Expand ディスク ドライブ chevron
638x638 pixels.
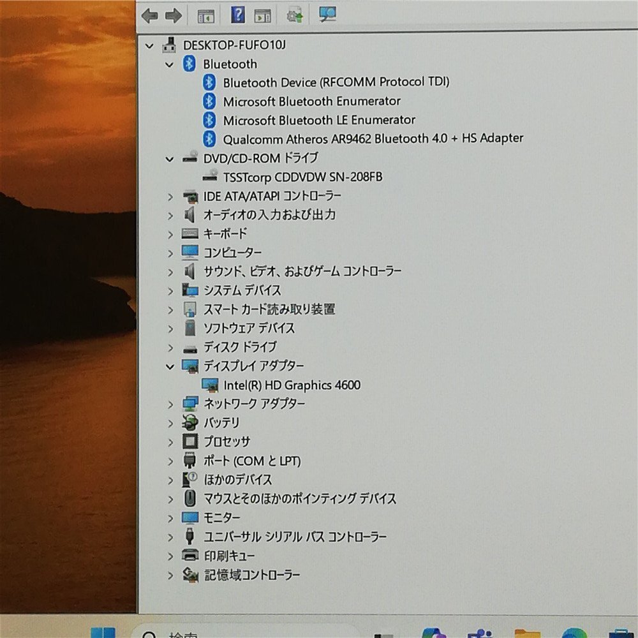pos(170,348)
